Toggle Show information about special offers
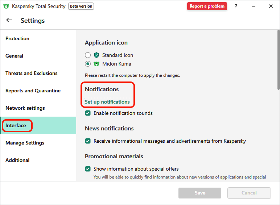 click(88, 169)
